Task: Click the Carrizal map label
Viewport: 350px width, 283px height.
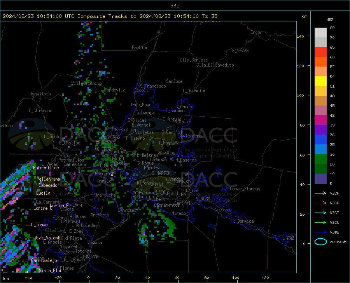Action: point(127,211)
